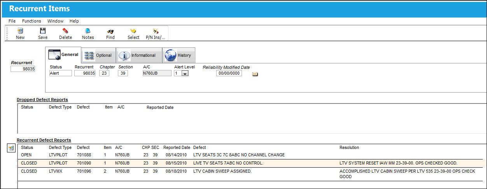This screenshot has width=487, height=189.
Task: Switch to the General tab
Action: coord(63,55)
